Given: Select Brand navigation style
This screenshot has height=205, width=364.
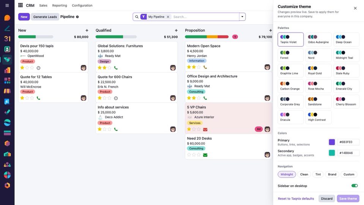Looking at the screenshot, I should pos(332,174).
